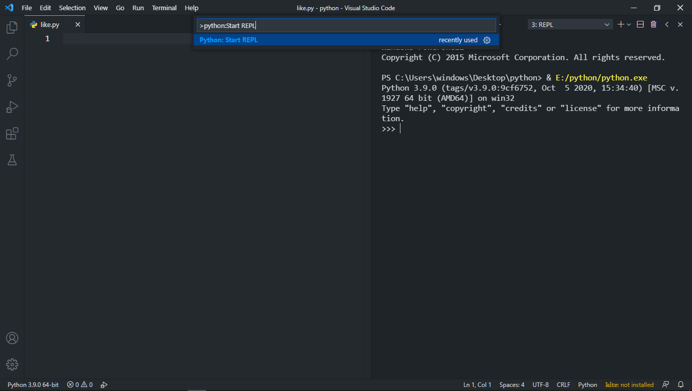This screenshot has height=391, width=692.
Task: Change indentation via Spaces: 4
Action: [512, 385]
